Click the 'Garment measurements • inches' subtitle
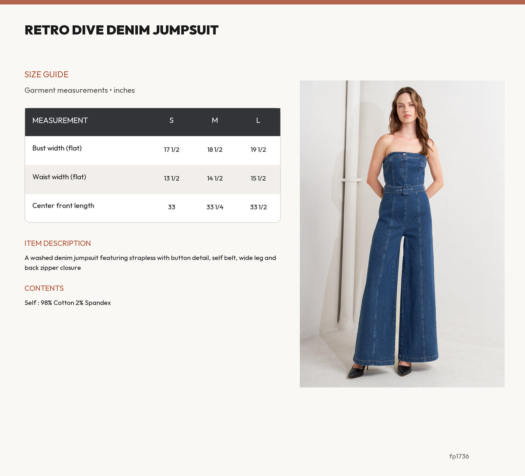 tap(80, 90)
